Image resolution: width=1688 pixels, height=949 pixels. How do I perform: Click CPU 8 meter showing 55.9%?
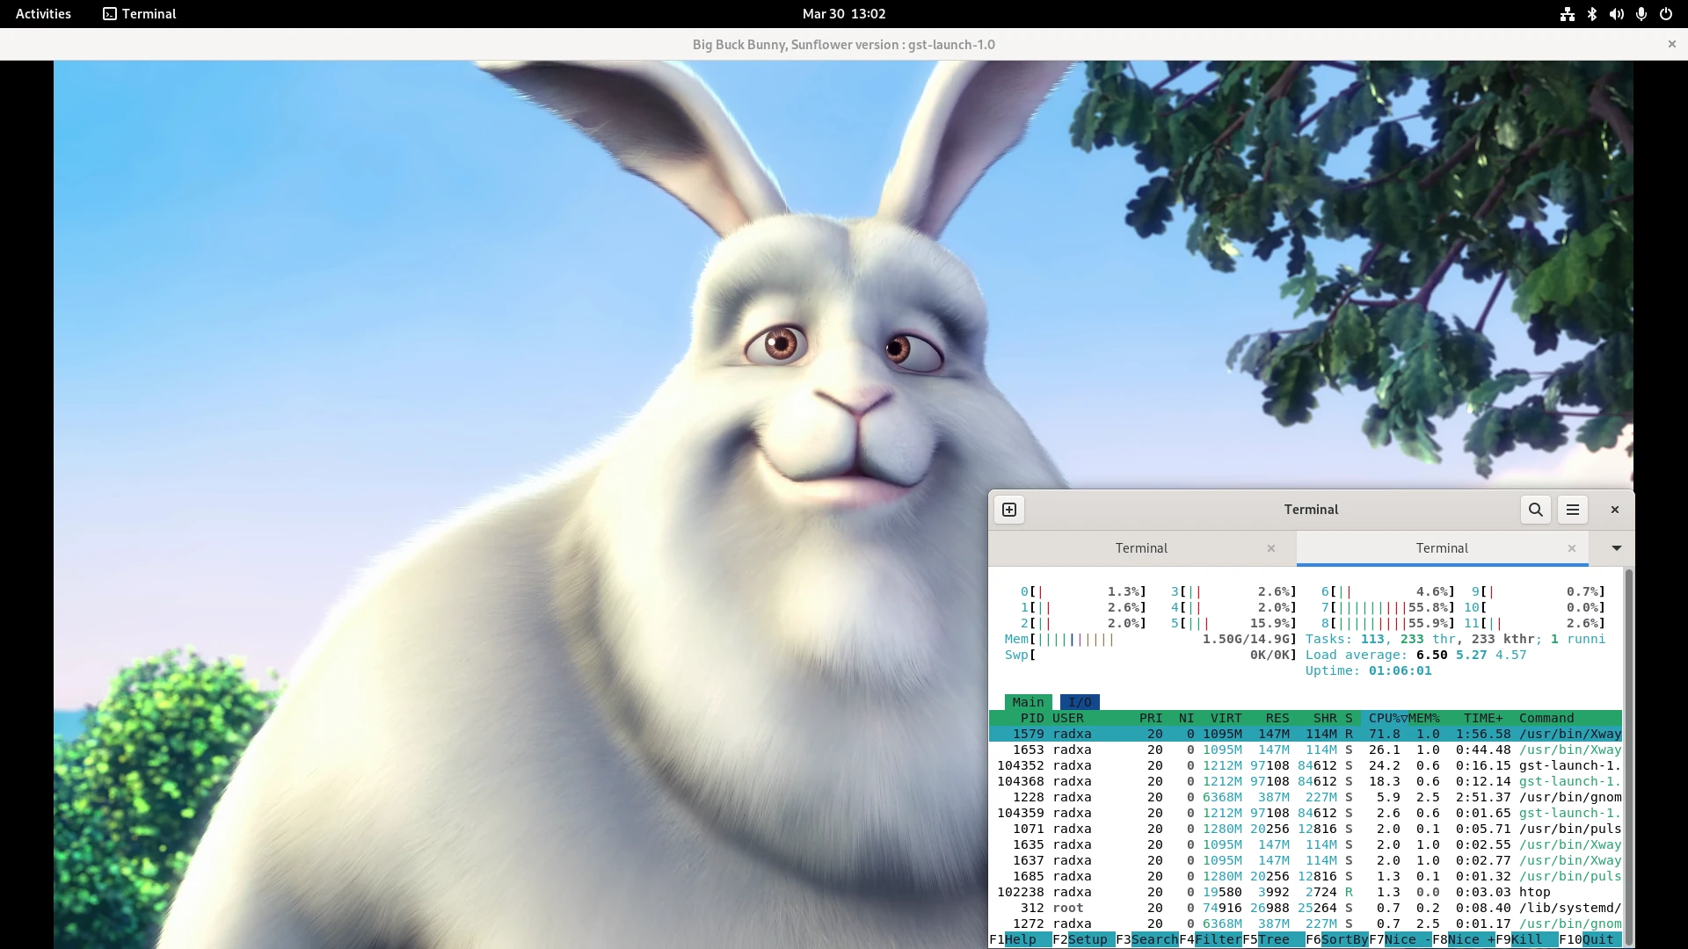1387,623
